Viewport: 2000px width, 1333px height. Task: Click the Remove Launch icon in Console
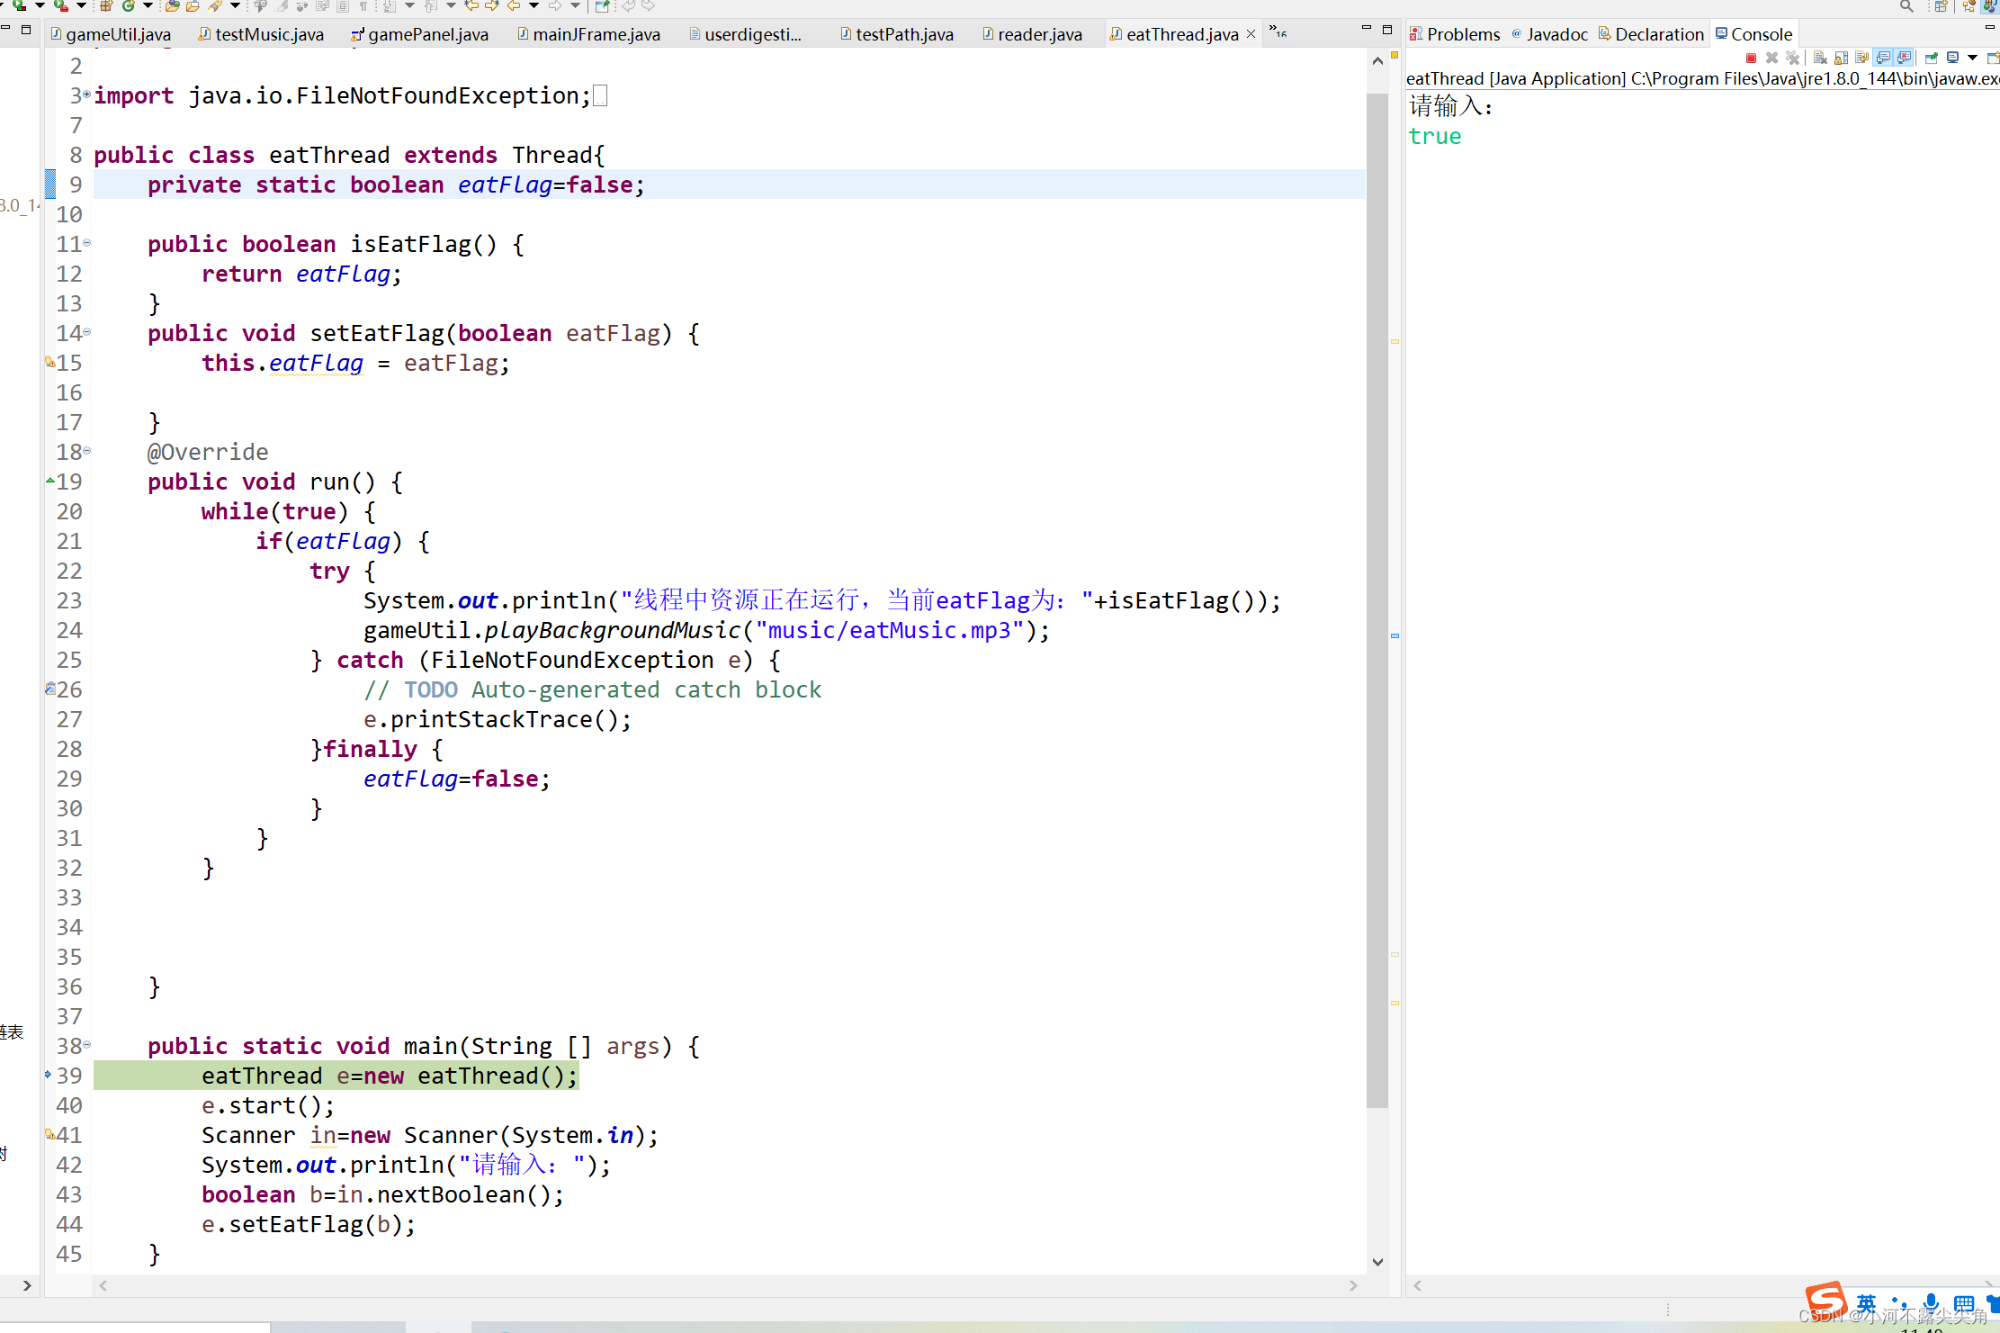[x=1771, y=58]
